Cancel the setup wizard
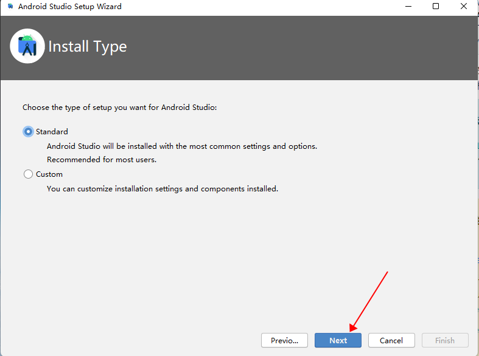The image size is (479, 356). 391,340
